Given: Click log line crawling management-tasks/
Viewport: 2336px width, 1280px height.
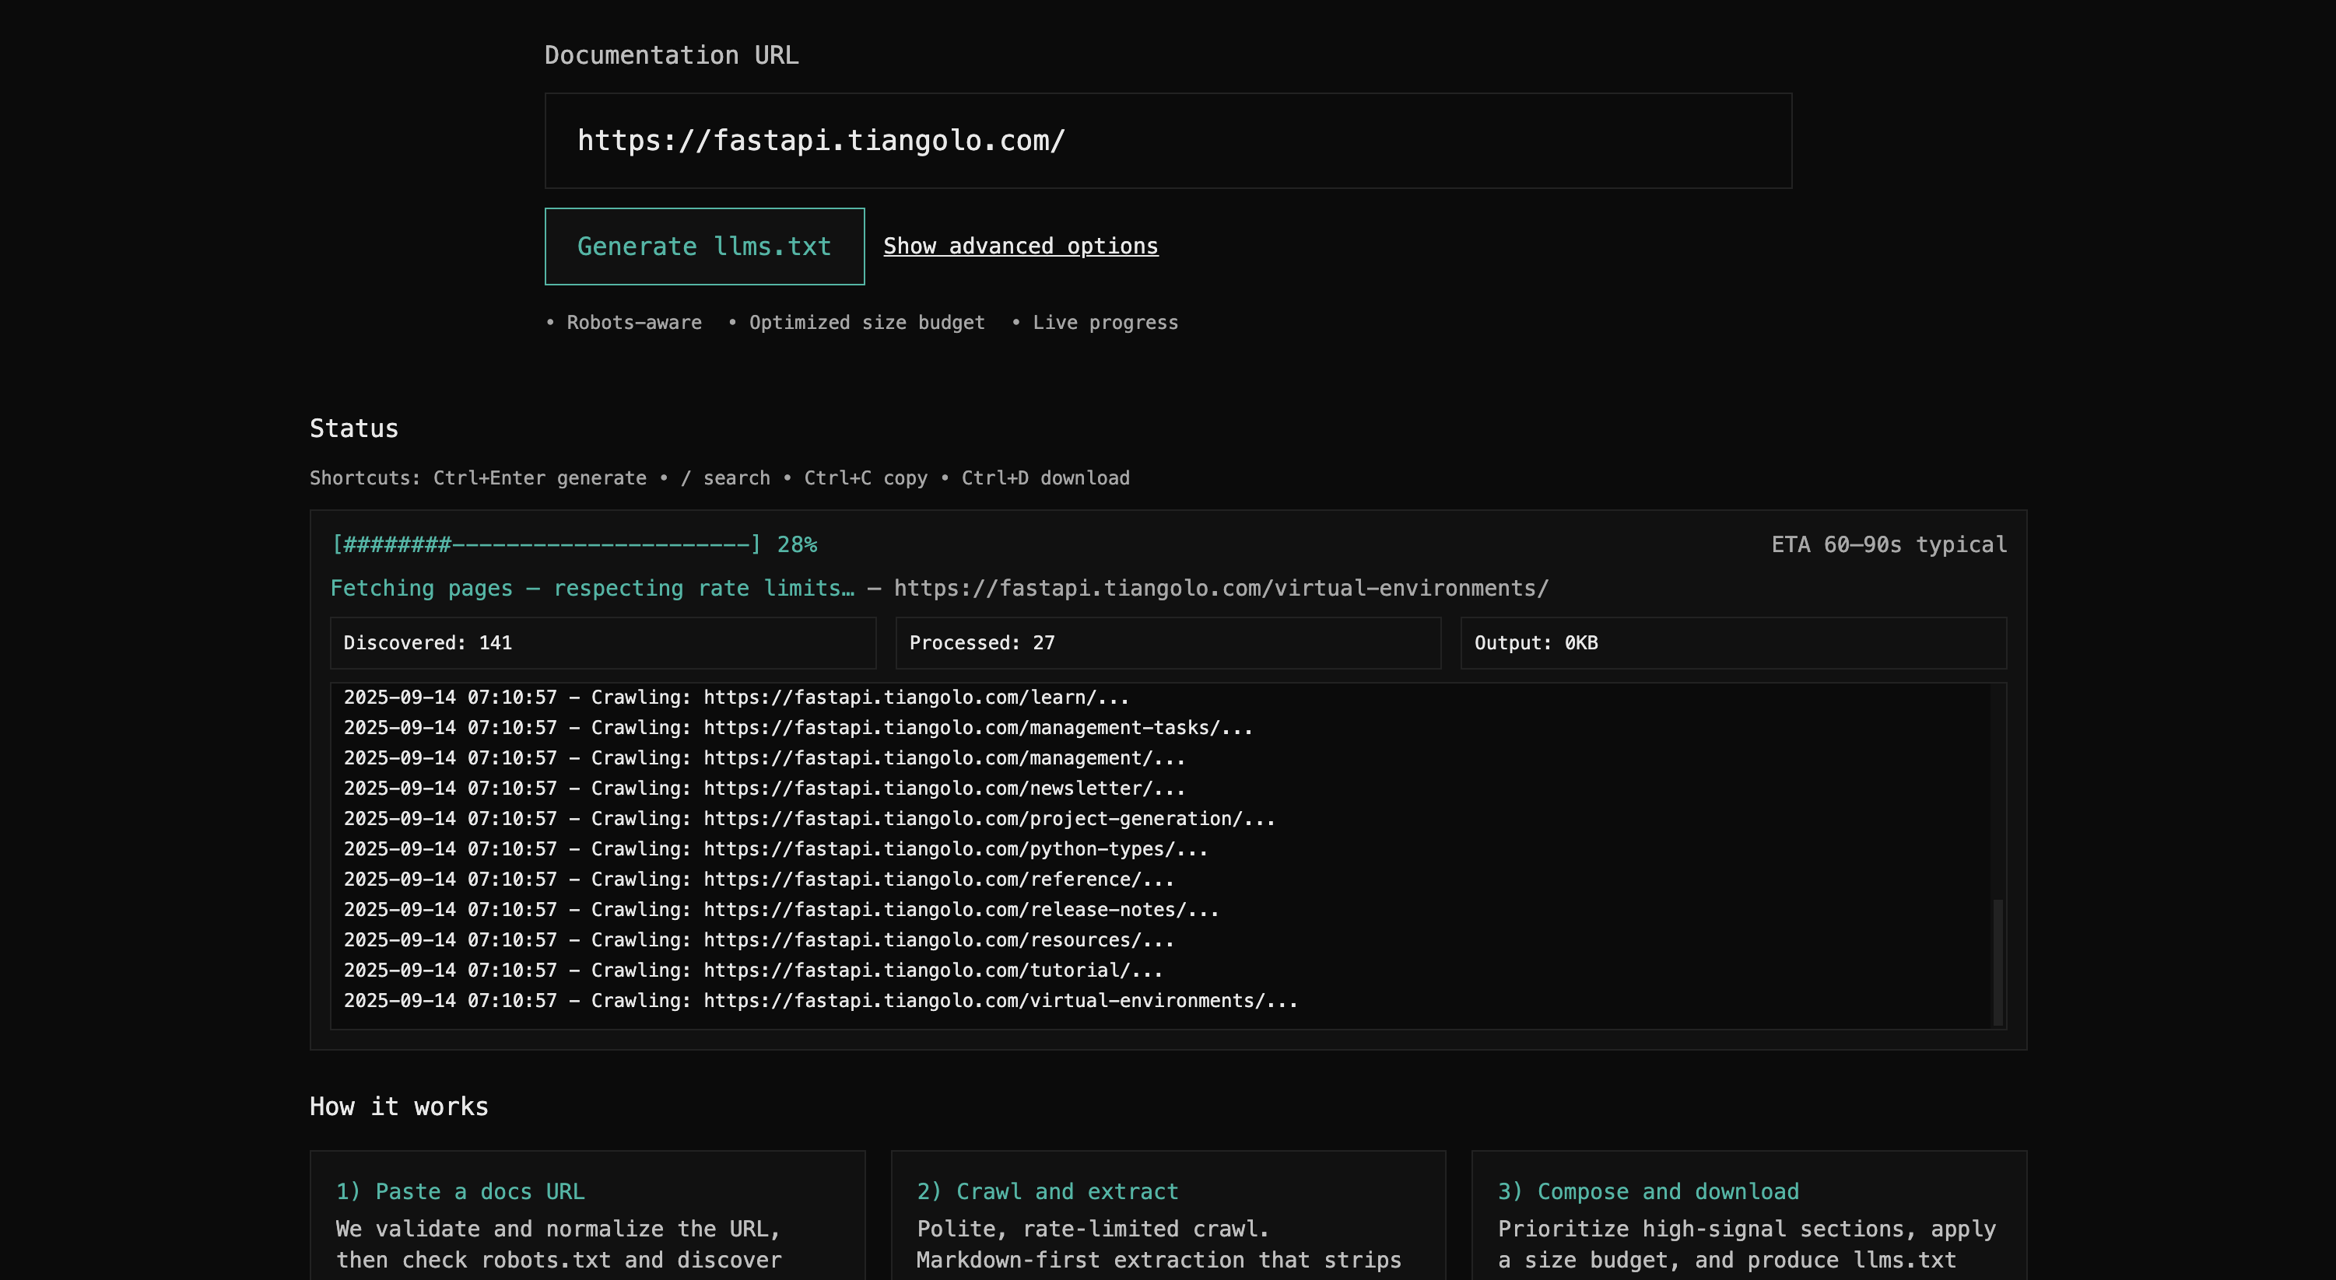Looking at the screenshot, I should click(x=798, y=728).
